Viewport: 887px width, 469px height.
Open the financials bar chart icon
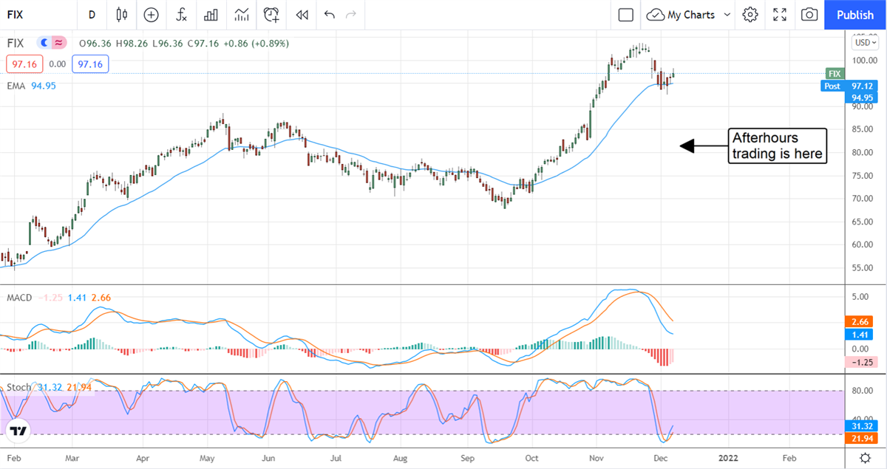click(x=211, y=15)
